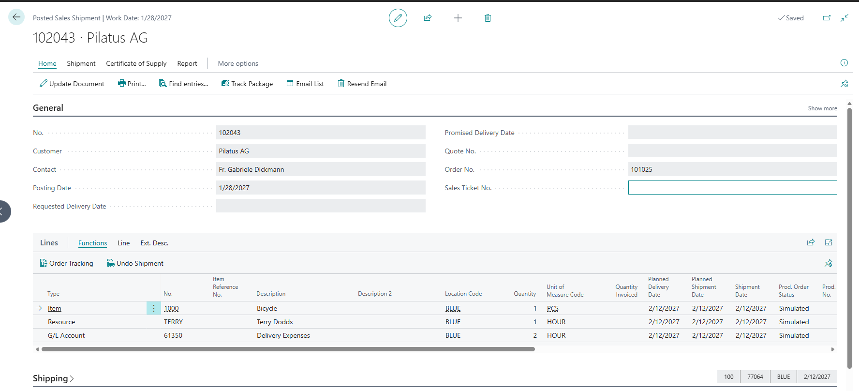Expand the left side panel handle
859x391 pixels.
coord(3,211)
